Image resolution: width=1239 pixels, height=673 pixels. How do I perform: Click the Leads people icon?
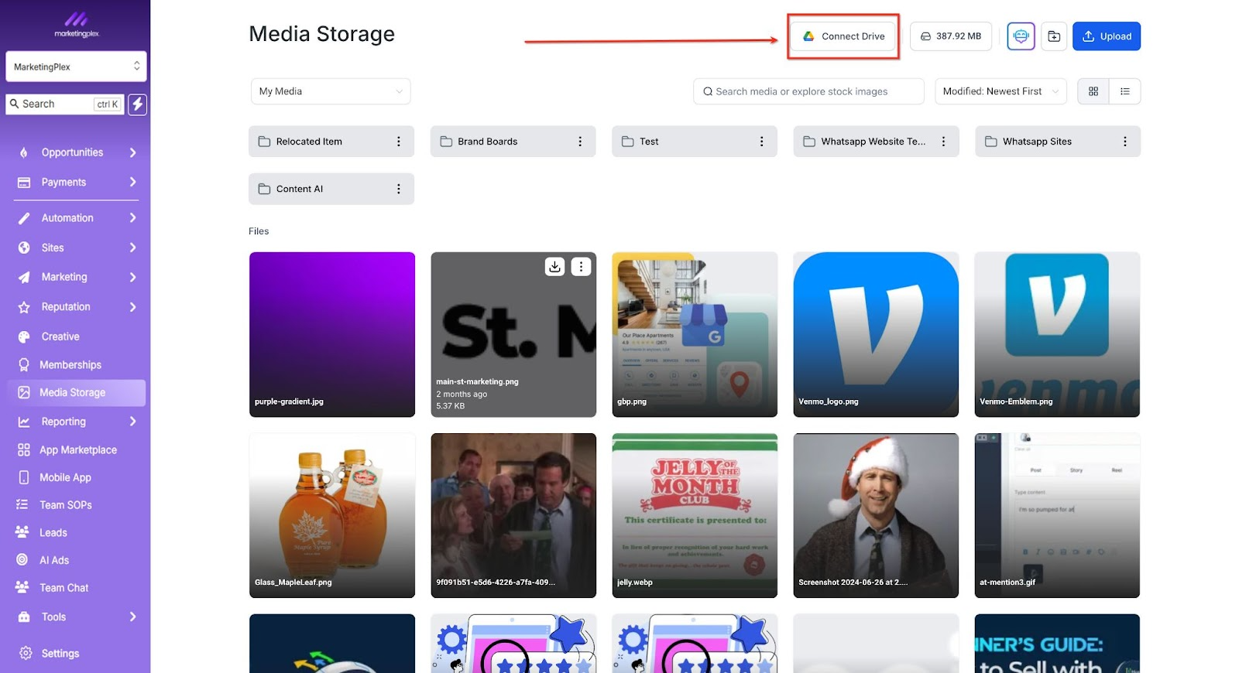[x=22, y=532]
